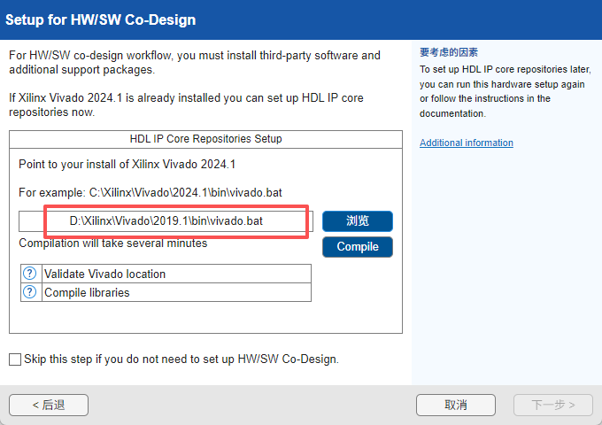602x425 pixels.
Task: Click the Validate Vivado location status icon
Action: pos(29,274)
